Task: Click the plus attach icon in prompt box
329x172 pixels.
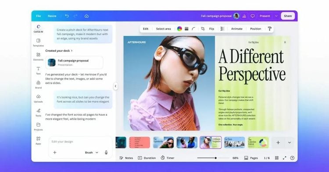Action: (55, 153)
